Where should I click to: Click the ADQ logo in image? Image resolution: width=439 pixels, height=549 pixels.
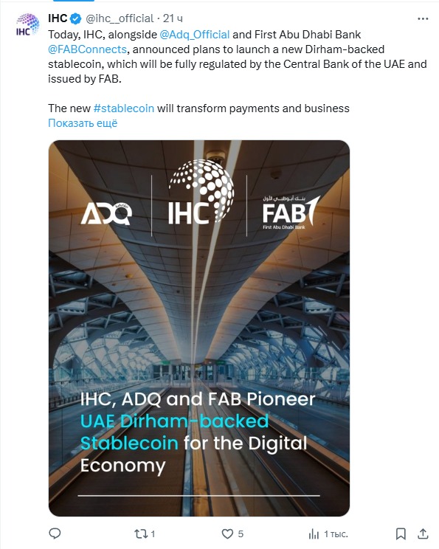click(107, 214)
